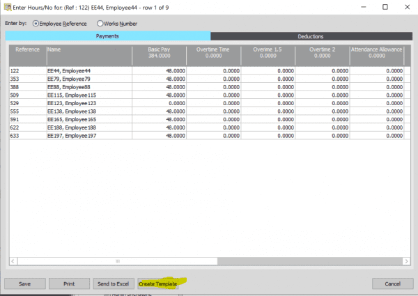
Task: Click the name EE115, Employee115
Action: (x=72, y=95)
